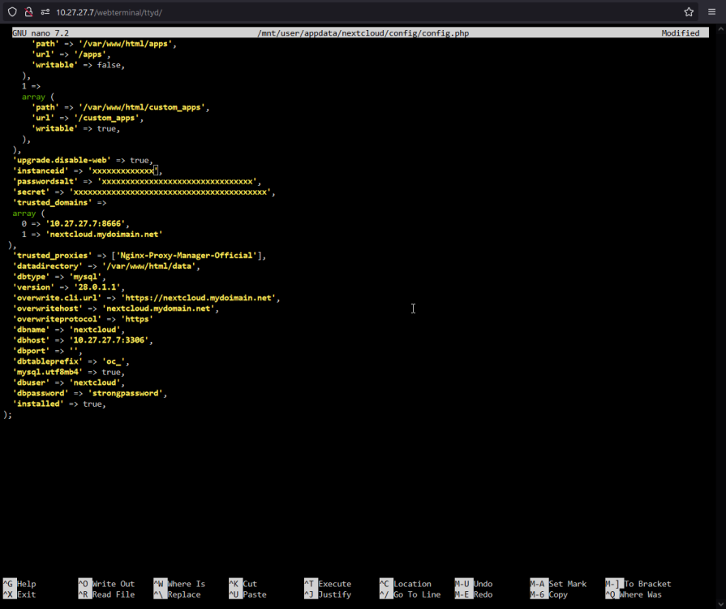
Task: Click 'nextcloud.mydoimain.net' in trusted domains array
Action: click(104, 235)
